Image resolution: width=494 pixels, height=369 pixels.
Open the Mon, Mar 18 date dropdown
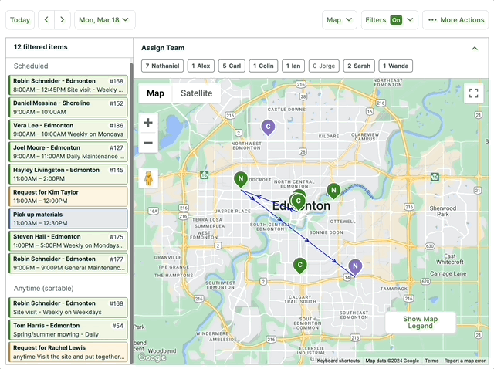click(x=105, y=20)
